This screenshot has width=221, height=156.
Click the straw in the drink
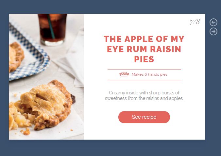(x=51, y=26)
